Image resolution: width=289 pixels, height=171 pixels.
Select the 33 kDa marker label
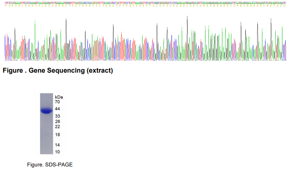tap(57, 116)
